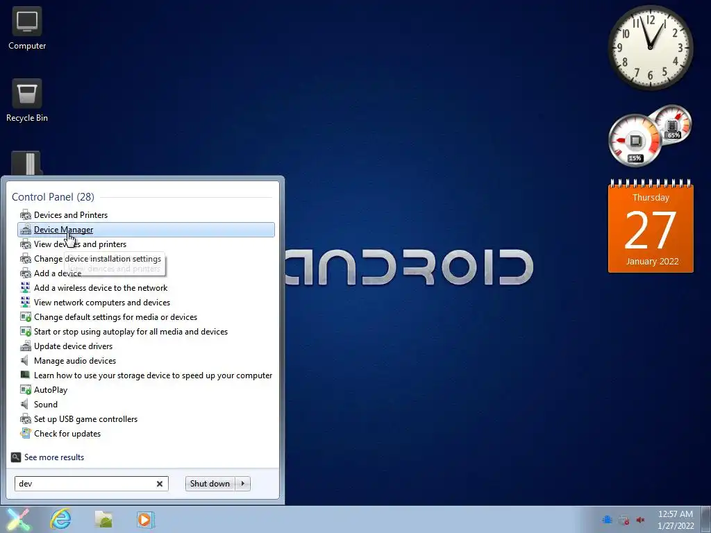Open the file explorer taskbar icon
The image size is (711, 533).
(103, 519)
